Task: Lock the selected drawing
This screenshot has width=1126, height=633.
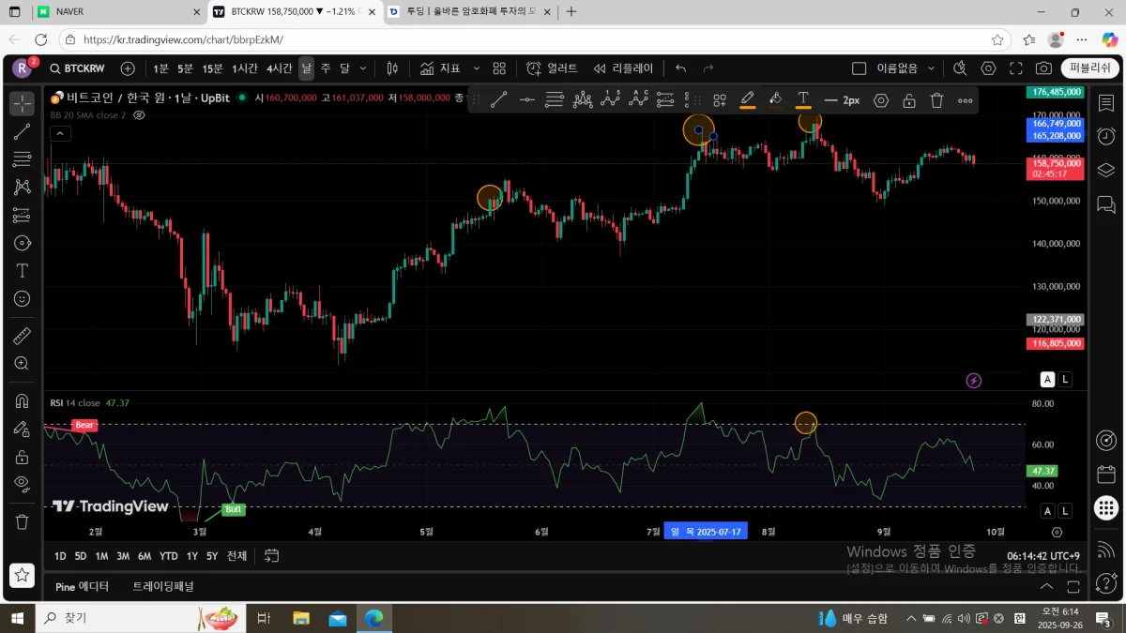Action: (x=909, y=100)
